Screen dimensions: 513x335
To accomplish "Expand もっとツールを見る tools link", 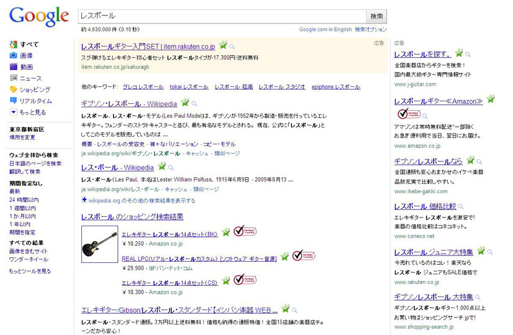I will pyautogui.click(x=30, y=271).
